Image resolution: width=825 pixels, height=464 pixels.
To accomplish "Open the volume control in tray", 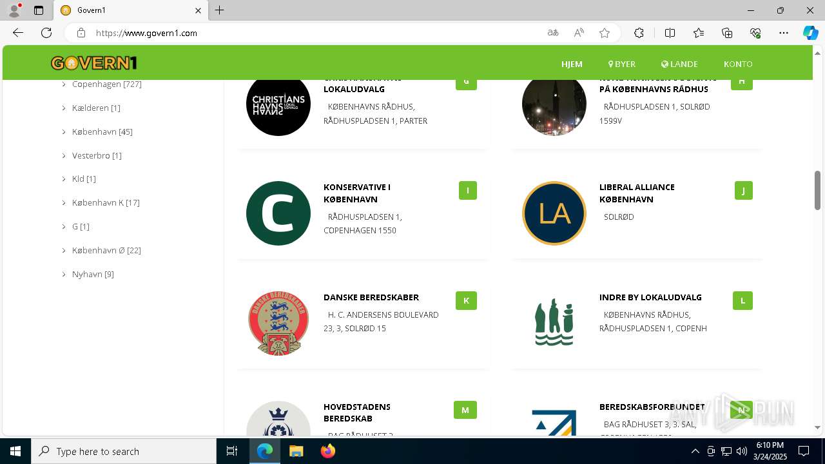I will [741, 451].
